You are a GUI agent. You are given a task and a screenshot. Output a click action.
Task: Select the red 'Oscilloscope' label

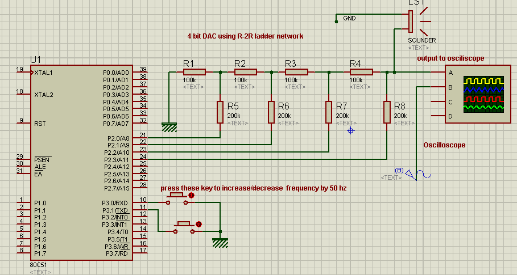click(444, 145)
